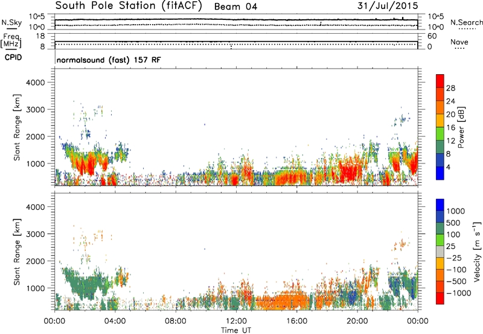Image resolution: width=483 pixels, height=334 pixels.
Task: Click the '16:00' time axis tick label
Action: coord(296,321)
